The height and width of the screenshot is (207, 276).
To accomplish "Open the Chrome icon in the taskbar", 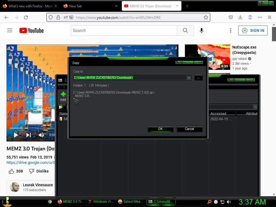I will (50, 202).
